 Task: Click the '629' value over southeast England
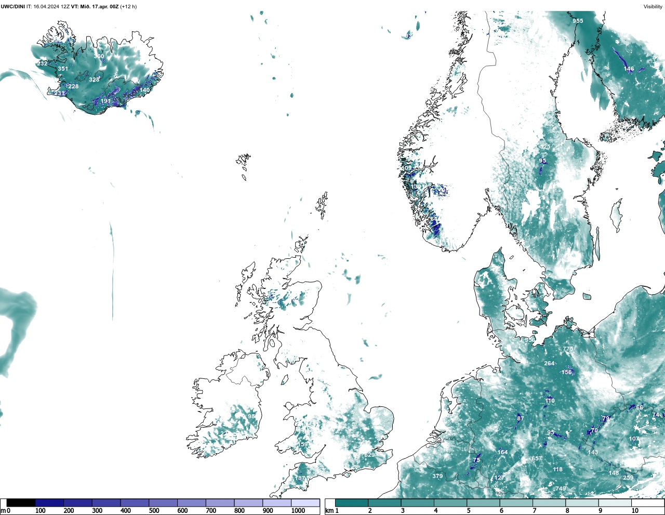(x=369, y=455)
